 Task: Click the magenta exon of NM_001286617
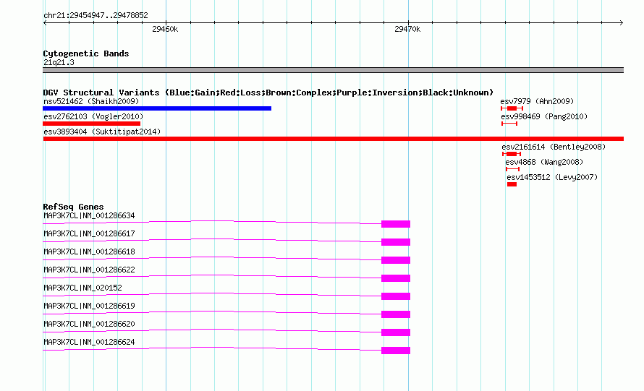(x=396, y=242)
